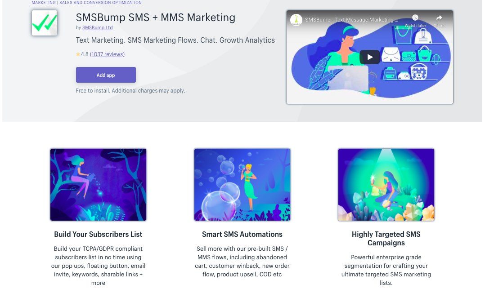Click the SMSBump SMS + MMS Marketing title
This screenshot has height=293, width=485.
tap(156, 18)
